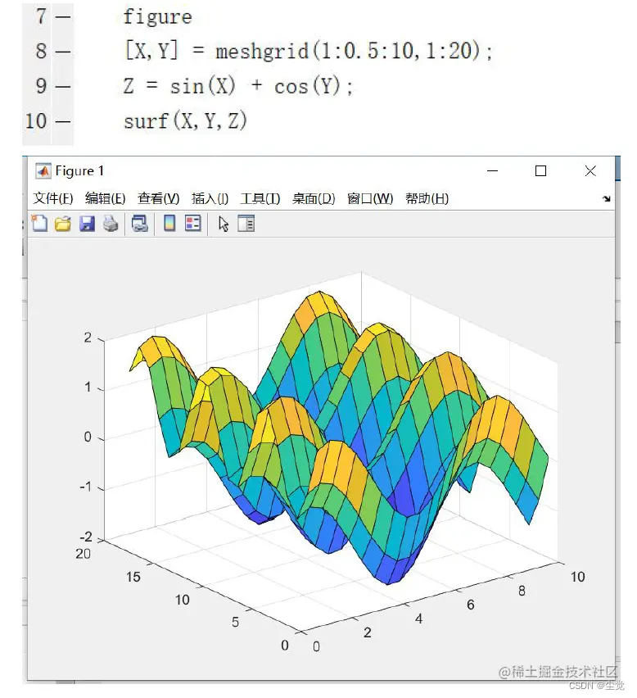
Task: Close the Figure 1 window
Action: 590,171
